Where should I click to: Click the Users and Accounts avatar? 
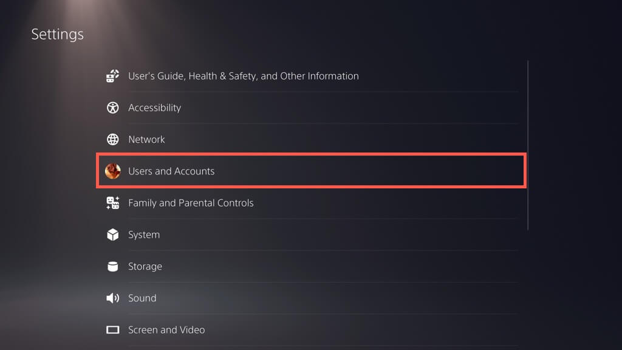point(113,171)
